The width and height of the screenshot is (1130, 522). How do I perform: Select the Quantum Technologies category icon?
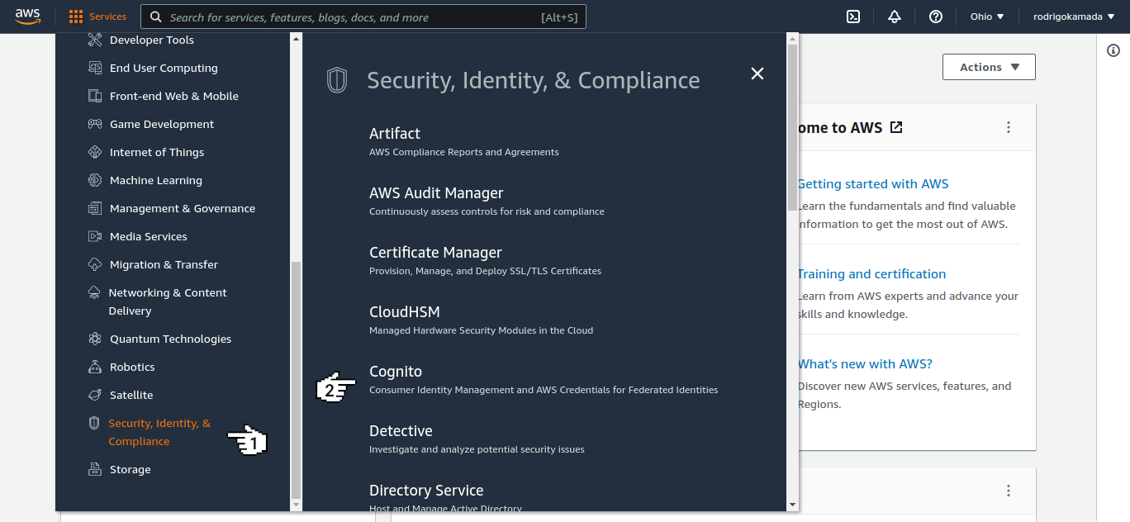click(94, 339)
